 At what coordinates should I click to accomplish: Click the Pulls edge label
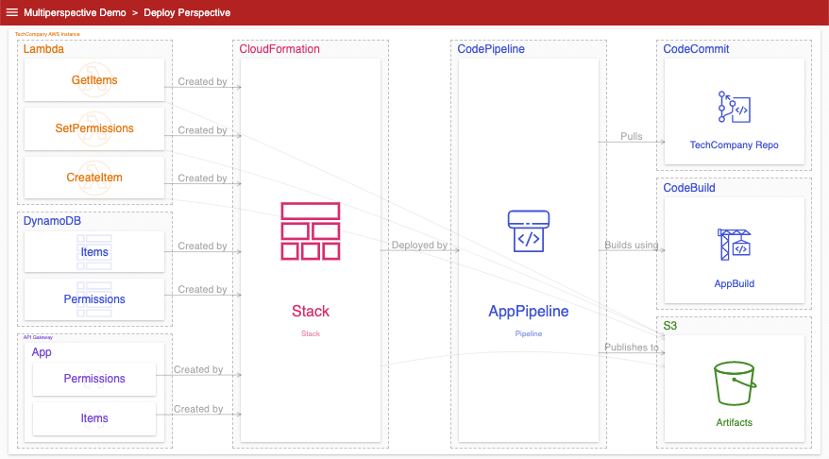pos(632,136)
